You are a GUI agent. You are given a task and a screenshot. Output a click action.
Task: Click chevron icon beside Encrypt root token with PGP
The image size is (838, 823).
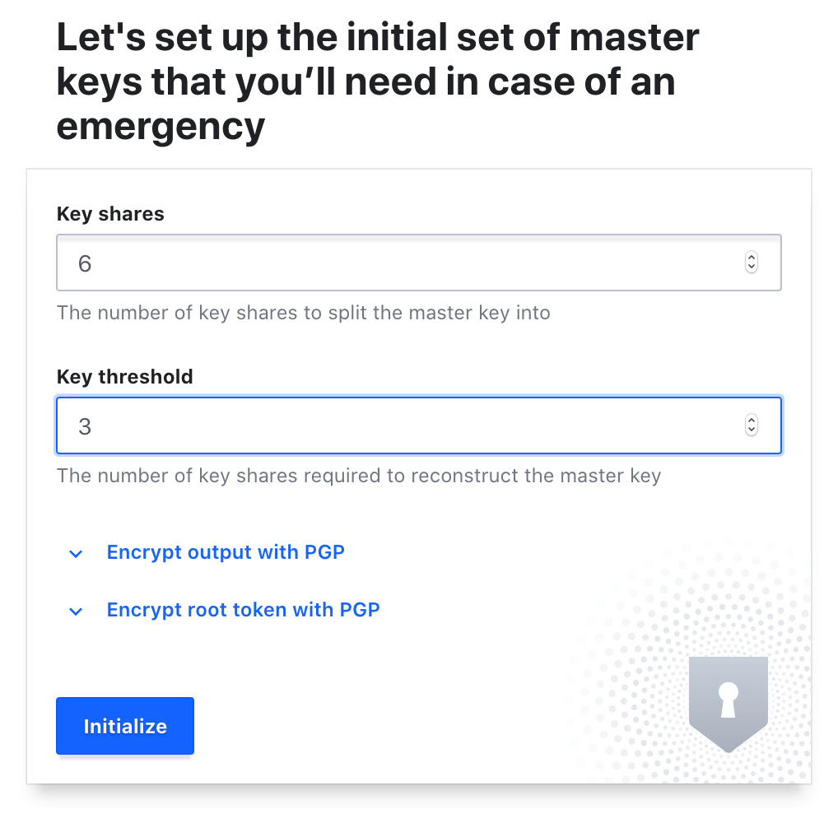[76, 611]
